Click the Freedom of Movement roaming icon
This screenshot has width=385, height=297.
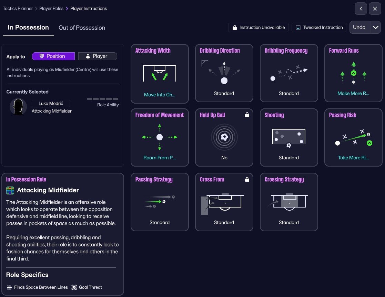click(x=160, y=137)
